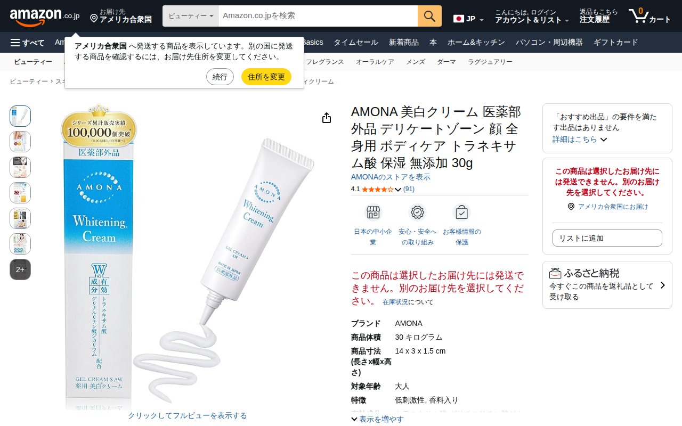682x426 pixels.
Task: Select the second product thumbnail image
Action: point(20,142)
